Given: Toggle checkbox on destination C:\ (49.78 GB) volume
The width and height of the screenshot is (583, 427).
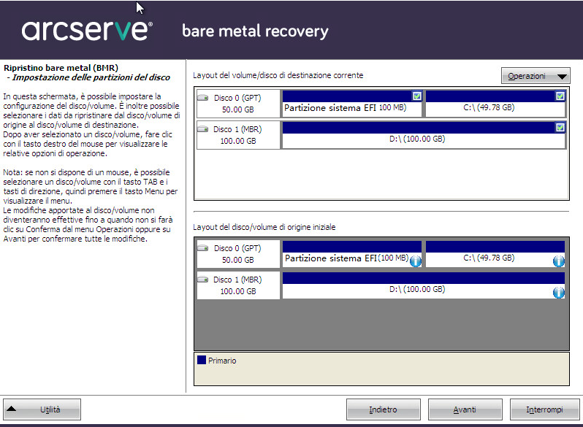Looking at the screenshot, I should 560,96.
